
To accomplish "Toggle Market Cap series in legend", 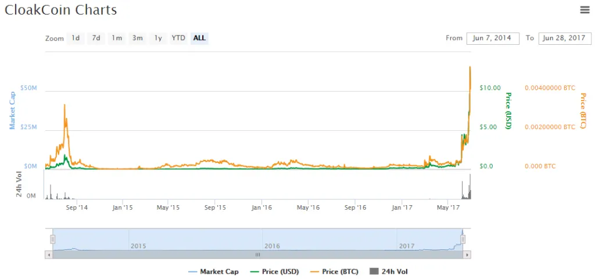I will pyautogui.click(x=214, y=271).
